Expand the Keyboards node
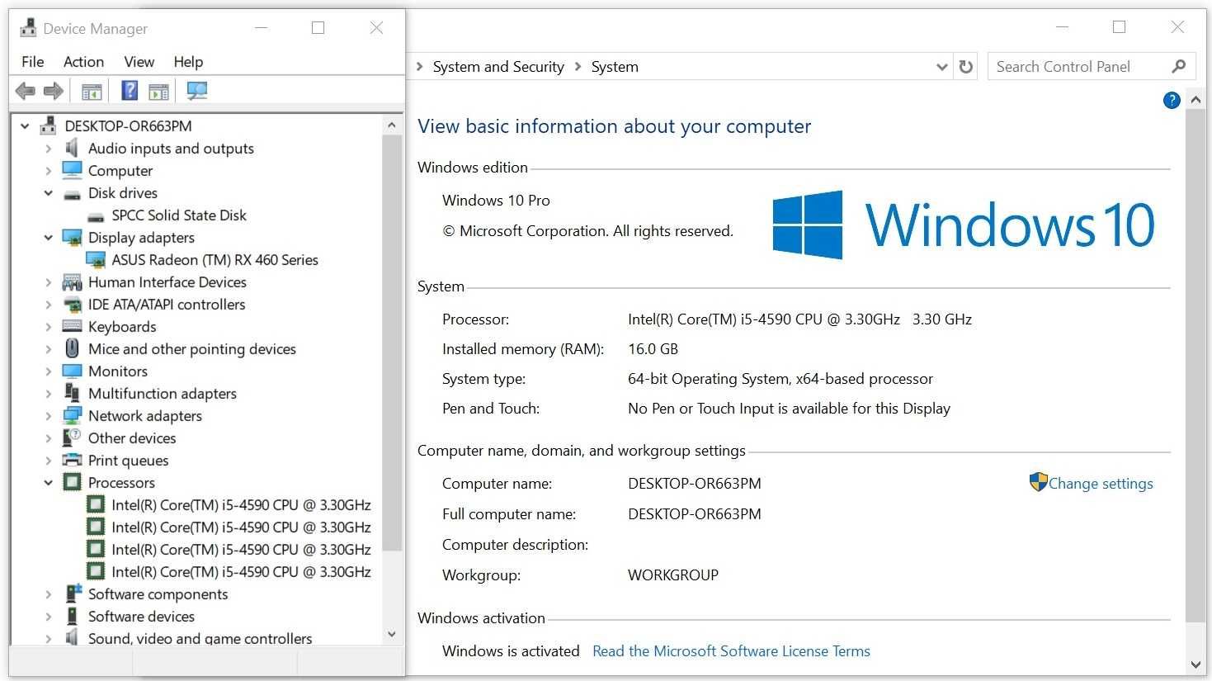The image size is (1212, 681). tap(48, 327)
